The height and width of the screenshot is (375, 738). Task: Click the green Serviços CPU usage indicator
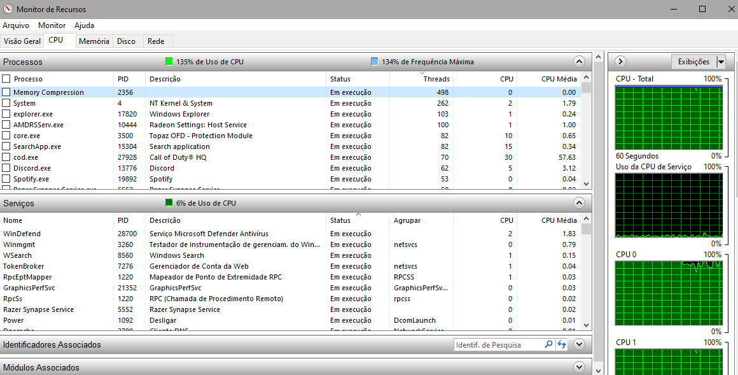coord(169,203)
